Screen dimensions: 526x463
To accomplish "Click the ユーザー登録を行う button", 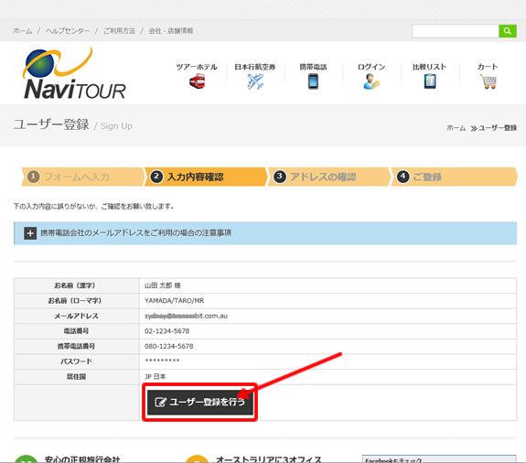I will coord(200,403).
